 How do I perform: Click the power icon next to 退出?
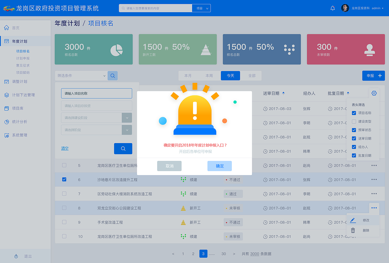pyautogui.click(x=16, y=256)
